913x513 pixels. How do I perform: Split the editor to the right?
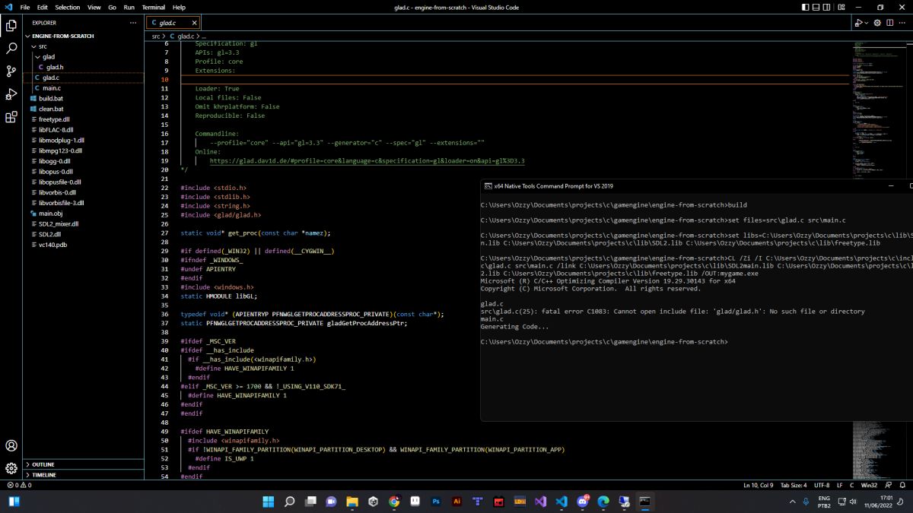890,23
